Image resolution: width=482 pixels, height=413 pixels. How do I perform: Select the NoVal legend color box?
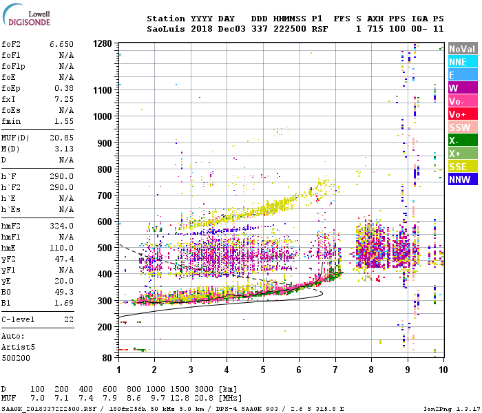463,49
